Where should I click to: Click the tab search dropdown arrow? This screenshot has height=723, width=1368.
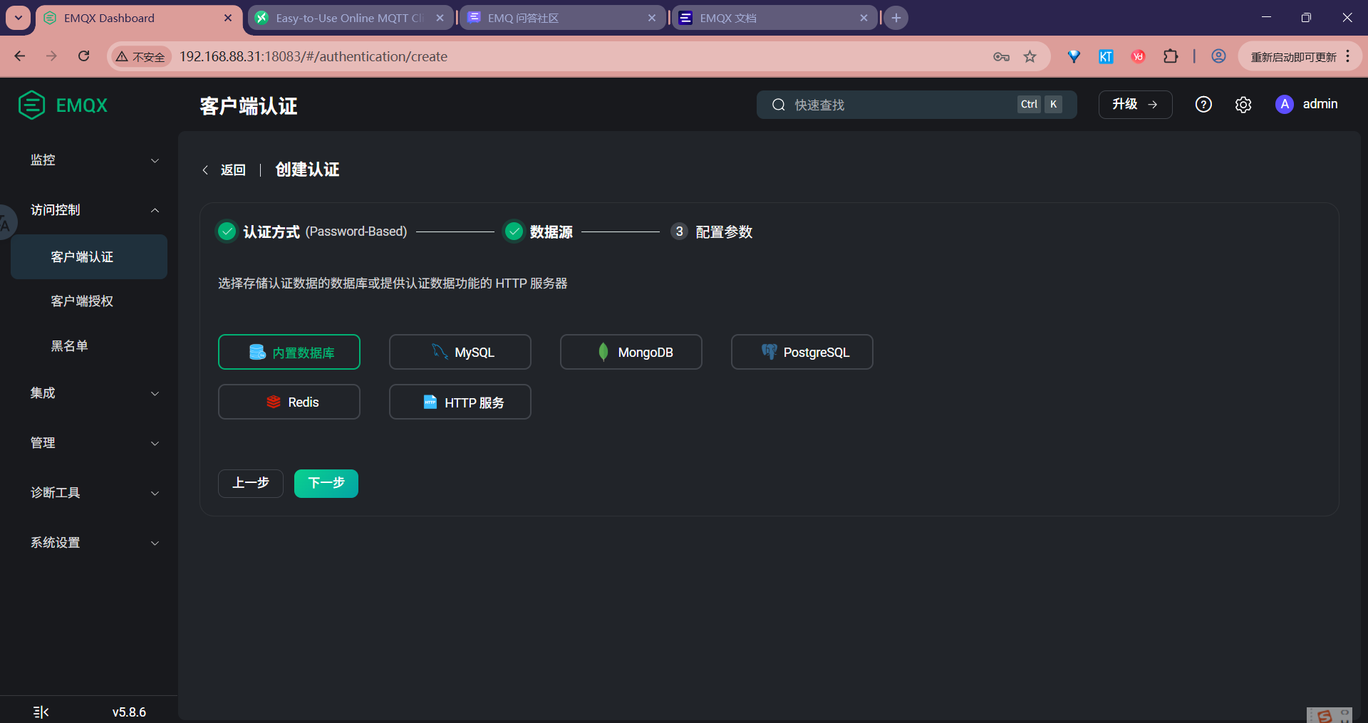19,18
